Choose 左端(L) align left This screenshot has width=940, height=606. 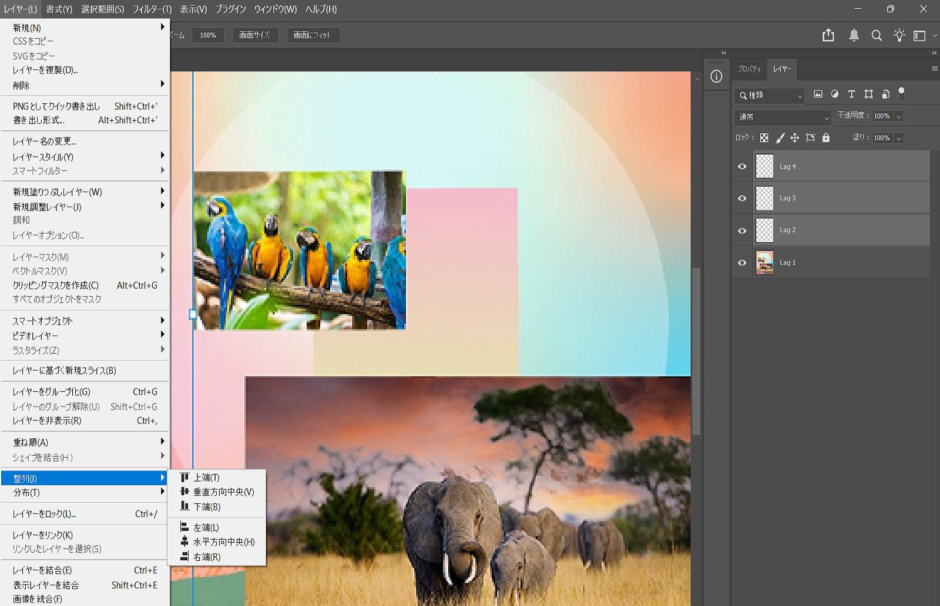pyautogui.click(x=217, y=527)
